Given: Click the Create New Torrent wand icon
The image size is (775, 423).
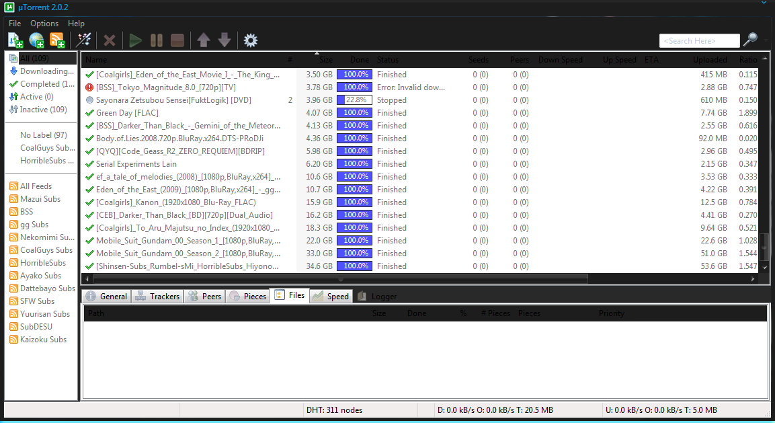Looking at the screenshot, I should click(83, 40).
